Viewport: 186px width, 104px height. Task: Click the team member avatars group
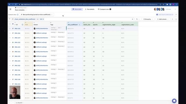[159, 9]
